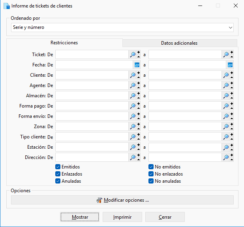Disable the Anuladas checkbox
This screenshot has width=244, height=227.
(58, 181)
